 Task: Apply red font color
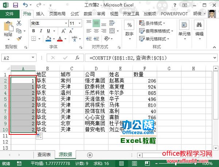(x=60, y=39)
